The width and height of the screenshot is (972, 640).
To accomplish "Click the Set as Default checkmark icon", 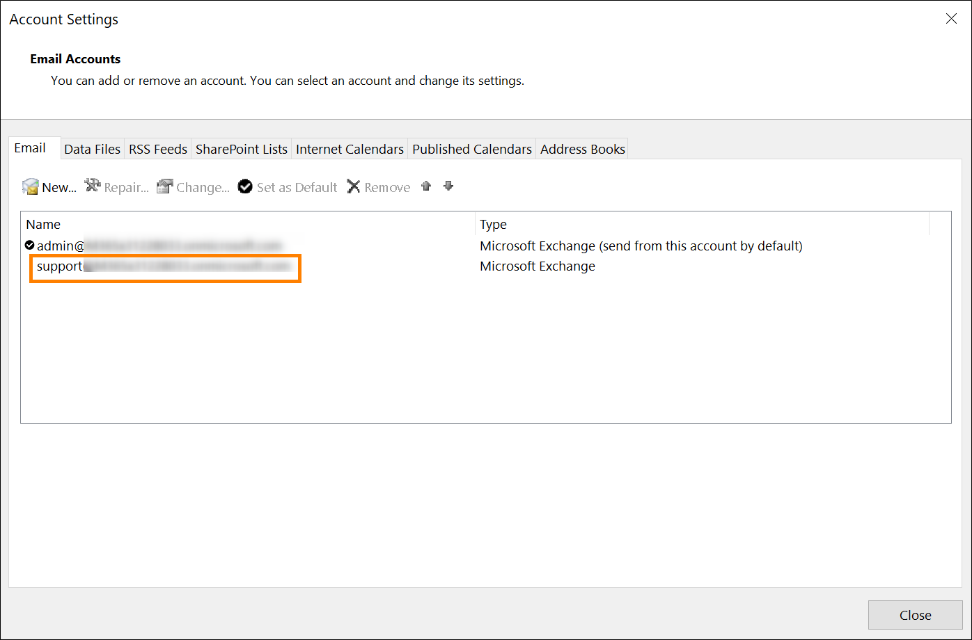I will [x=245, y=186].
